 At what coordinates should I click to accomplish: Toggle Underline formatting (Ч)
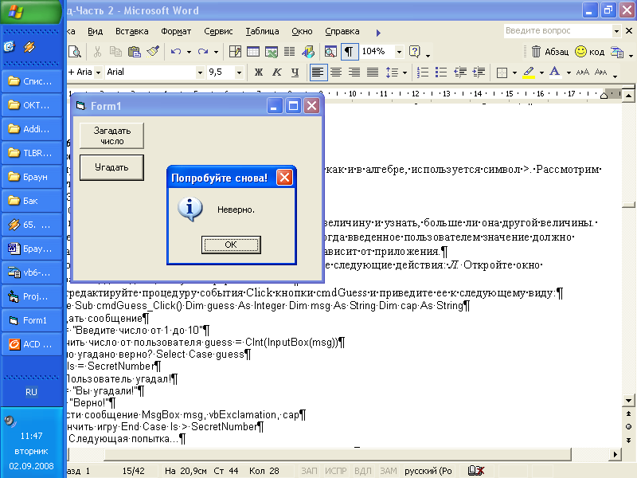295,72
